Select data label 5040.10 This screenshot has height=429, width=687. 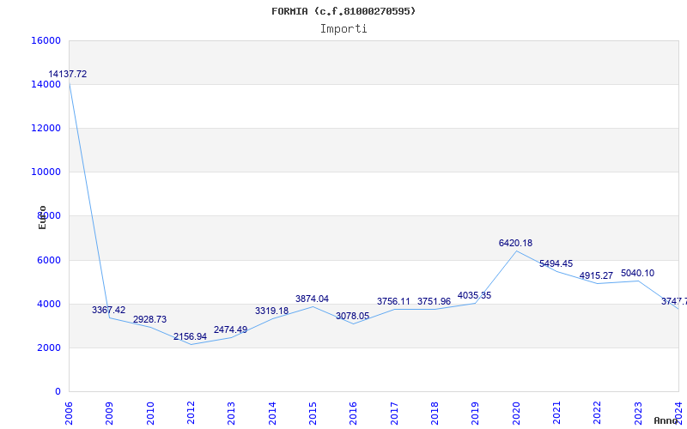point(637,273)
